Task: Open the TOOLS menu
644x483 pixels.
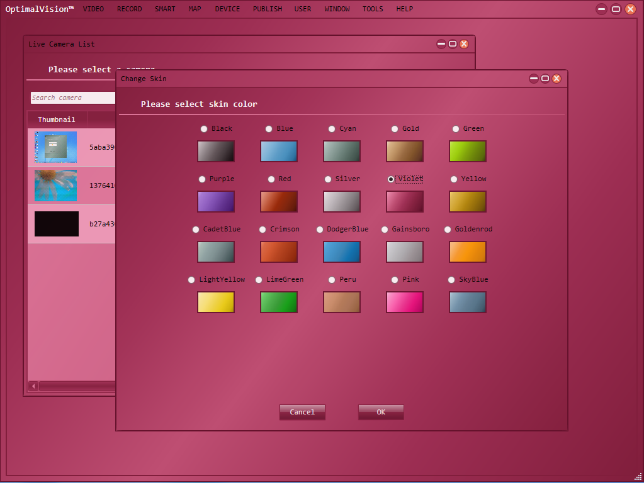Action: coord(373,9)
